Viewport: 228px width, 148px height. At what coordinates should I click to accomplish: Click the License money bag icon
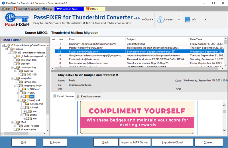coord(160,19)
